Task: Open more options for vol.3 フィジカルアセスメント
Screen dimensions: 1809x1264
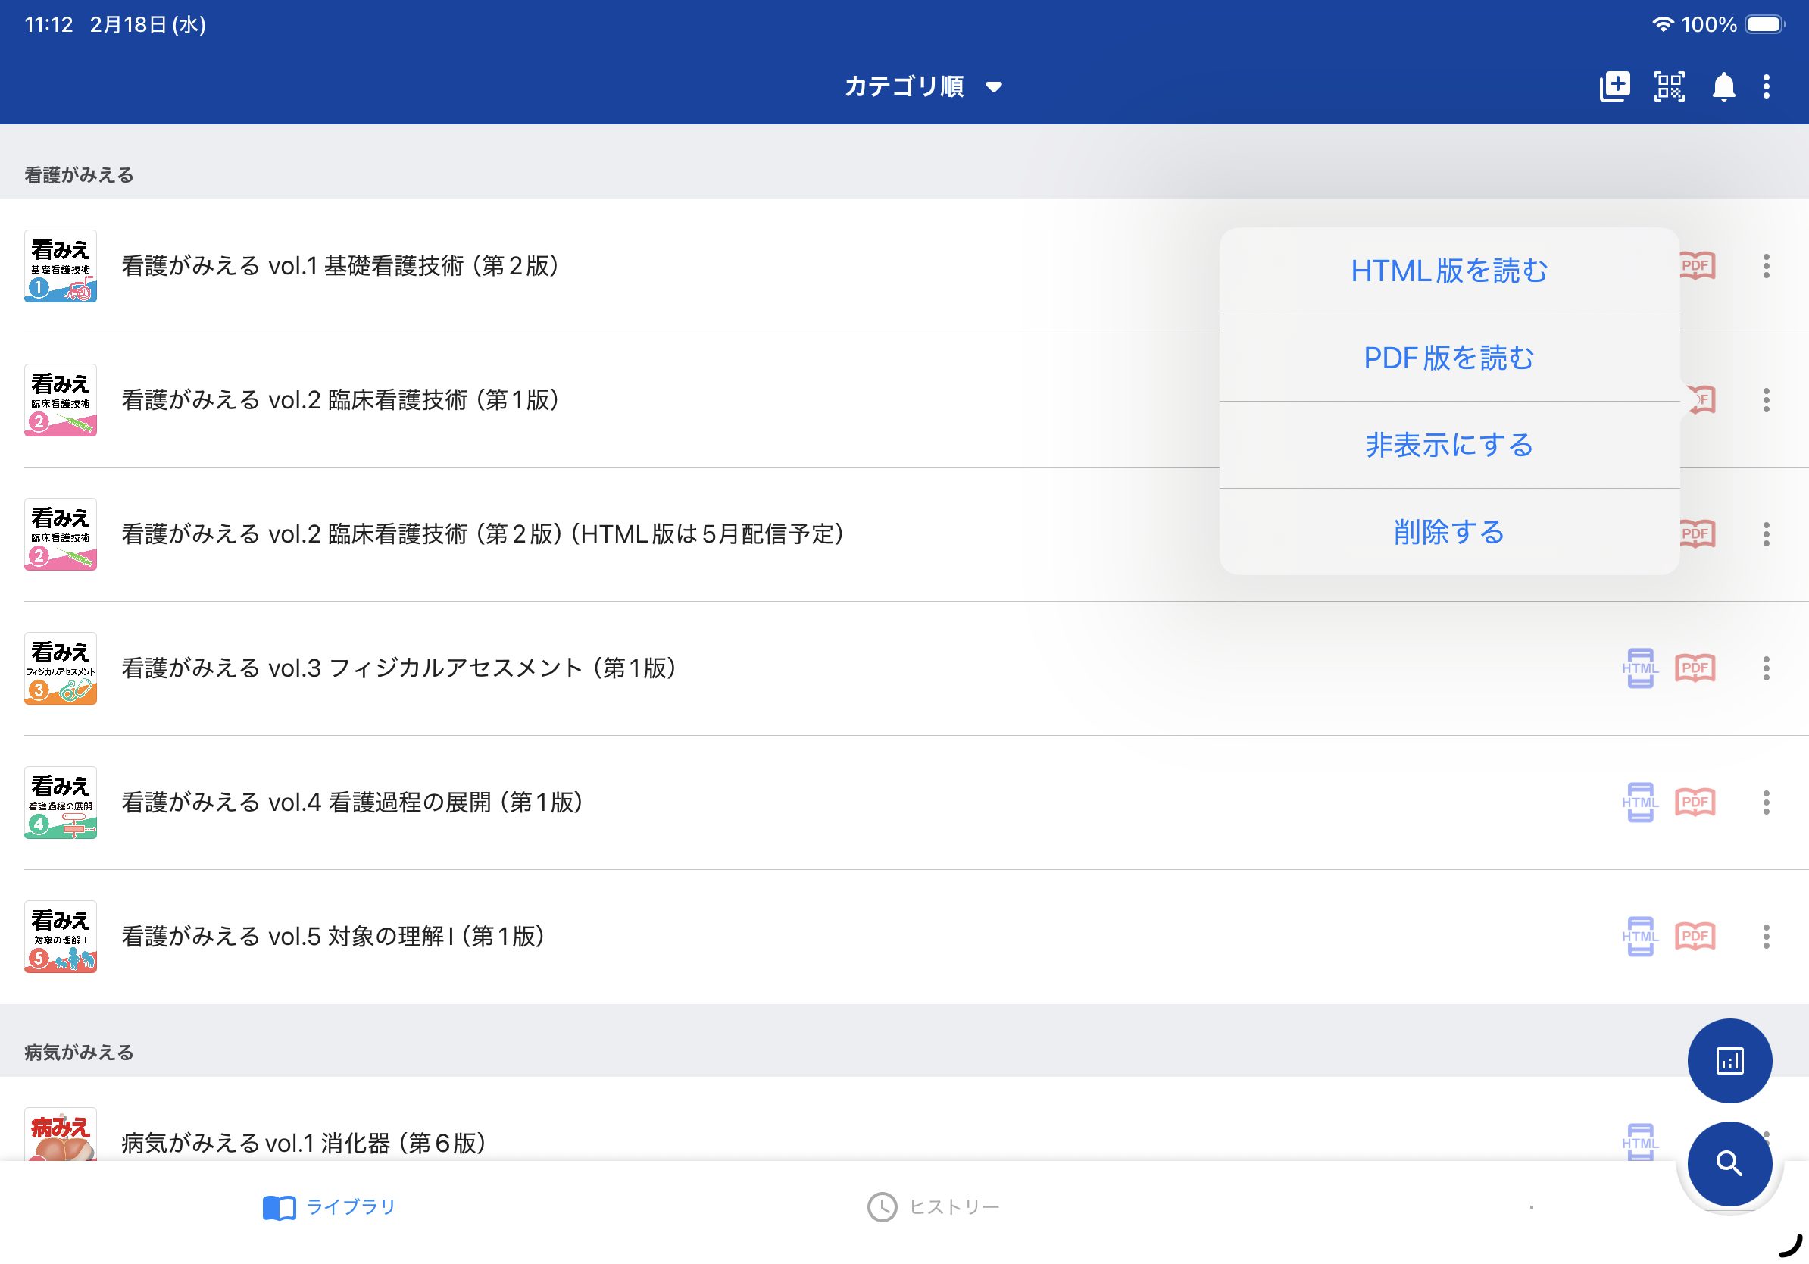Action: 1767,668
